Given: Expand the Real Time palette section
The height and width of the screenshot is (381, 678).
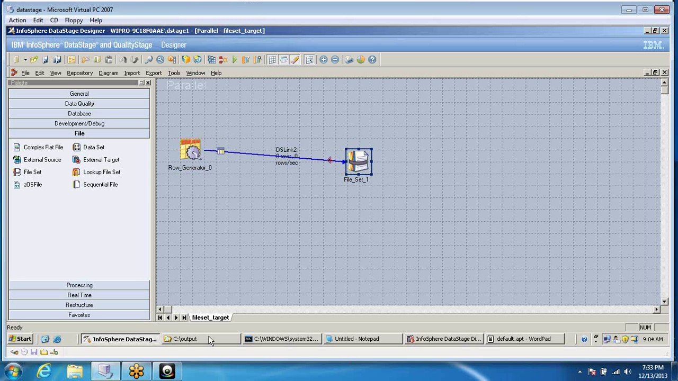Looking at the screenshot, I should 79,295.
